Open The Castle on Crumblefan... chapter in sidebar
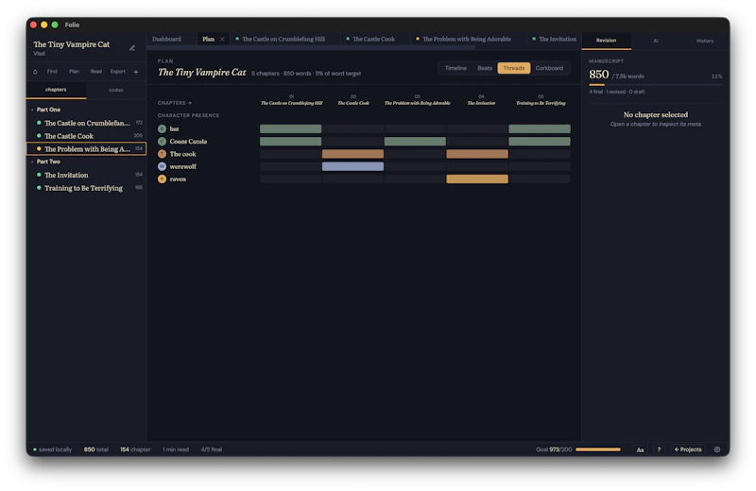The height and width of the screenshot is (491, 756). pyautogui.click(x=86, y=123)
